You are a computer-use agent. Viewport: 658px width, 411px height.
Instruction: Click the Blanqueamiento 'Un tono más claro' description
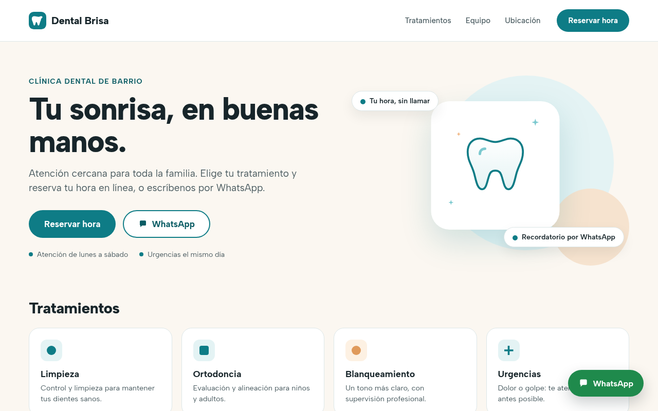[386, 394]
